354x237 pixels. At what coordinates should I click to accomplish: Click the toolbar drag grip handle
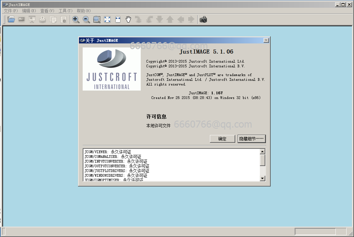4,20
